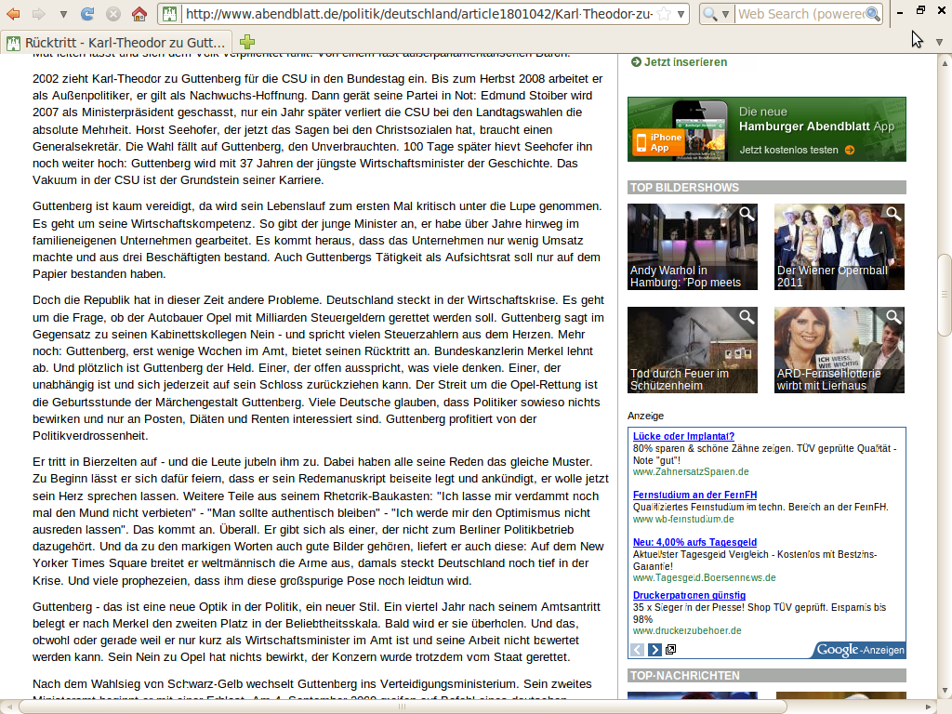This screenshot has width=952, height=714.
Task: Open ARD-Fernsehlotterie wirbt mit Lierhaus slideshow
Action: 840,350
